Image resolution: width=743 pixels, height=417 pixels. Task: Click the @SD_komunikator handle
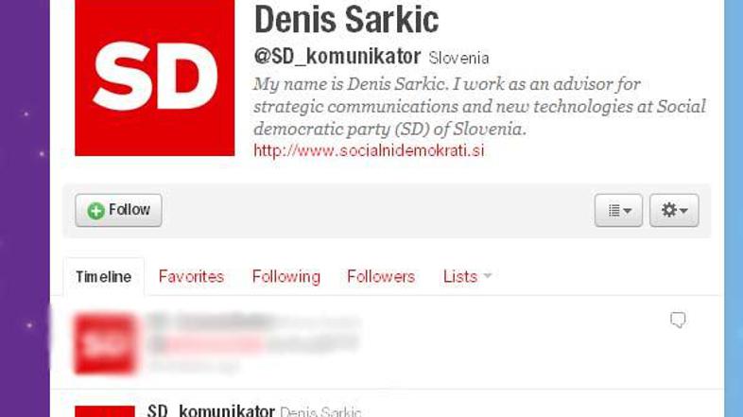(x=337, y=57)
